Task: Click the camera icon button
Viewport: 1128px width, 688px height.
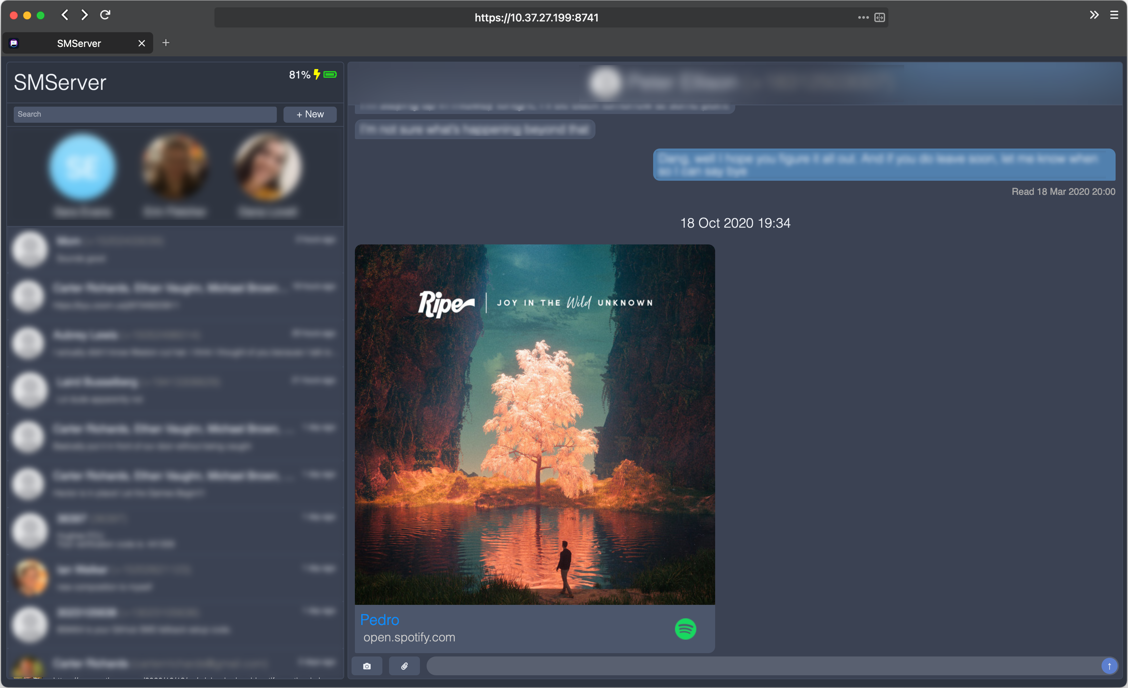Action: pyautogui.click(x=367, y=666)
